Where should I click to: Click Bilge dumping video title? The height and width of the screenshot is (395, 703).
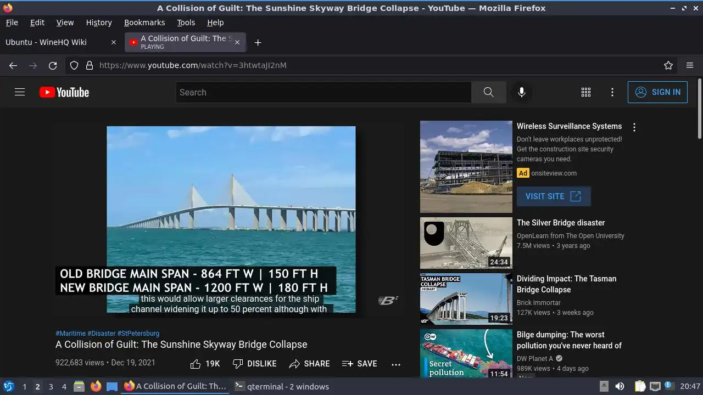[569, 340]
